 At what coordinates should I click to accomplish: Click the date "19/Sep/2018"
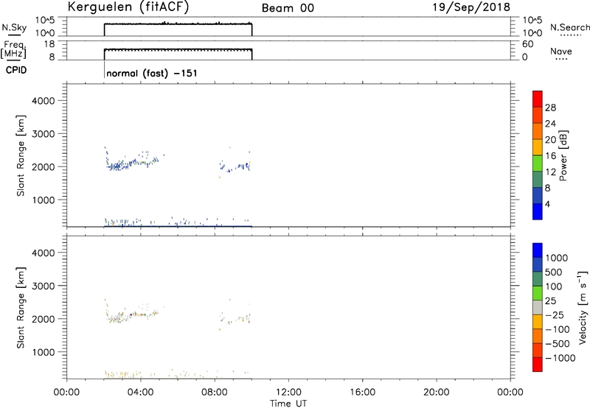click(471, 7)
